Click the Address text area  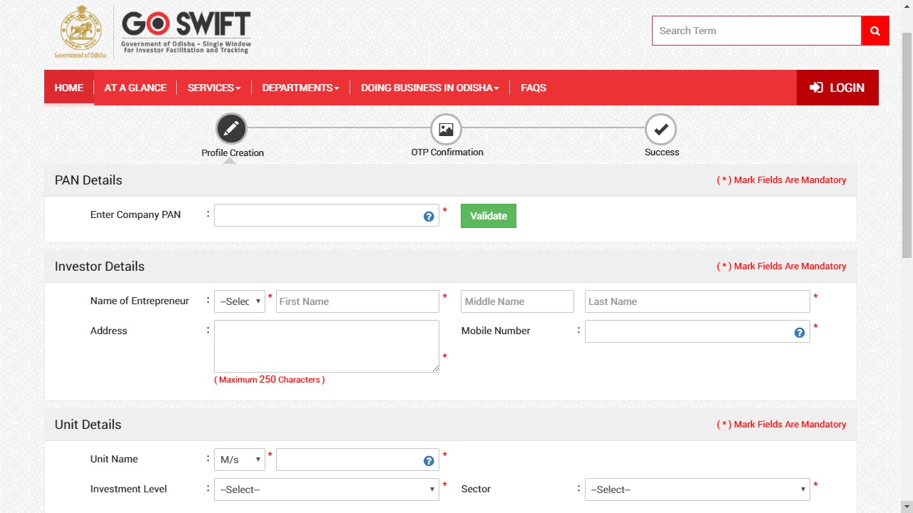(327, 346)
